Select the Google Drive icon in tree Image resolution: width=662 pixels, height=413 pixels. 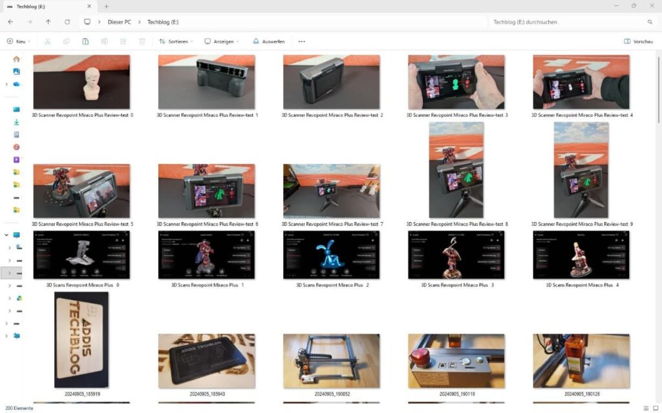19,298
